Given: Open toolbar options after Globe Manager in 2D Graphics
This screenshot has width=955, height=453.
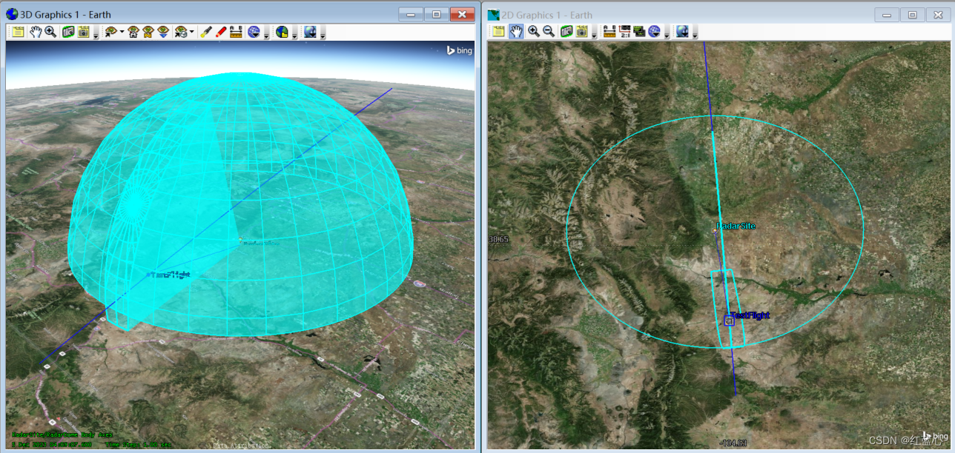Looking at the screenshot, I should 667,34.
